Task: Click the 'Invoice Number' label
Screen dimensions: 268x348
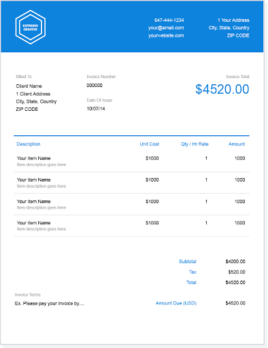Action: [x=101, y=77]
